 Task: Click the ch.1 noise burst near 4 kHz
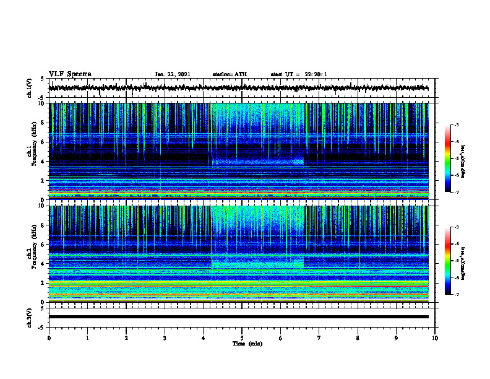tap(258, 162)
